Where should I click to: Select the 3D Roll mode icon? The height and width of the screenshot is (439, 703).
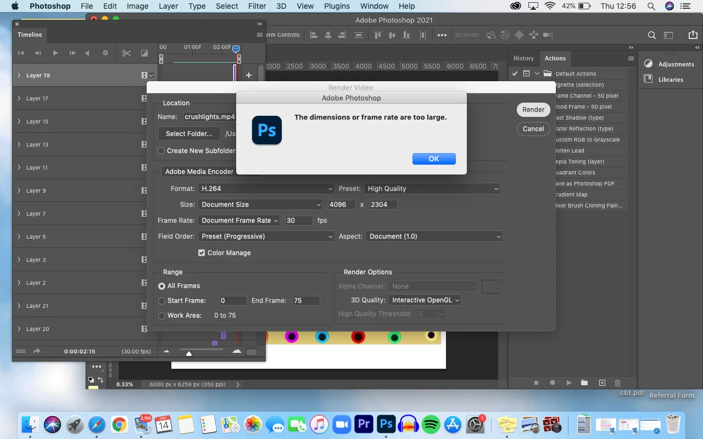[505, 35]
